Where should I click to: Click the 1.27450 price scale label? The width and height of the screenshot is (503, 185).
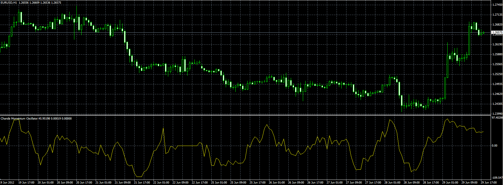coord(497,5)
